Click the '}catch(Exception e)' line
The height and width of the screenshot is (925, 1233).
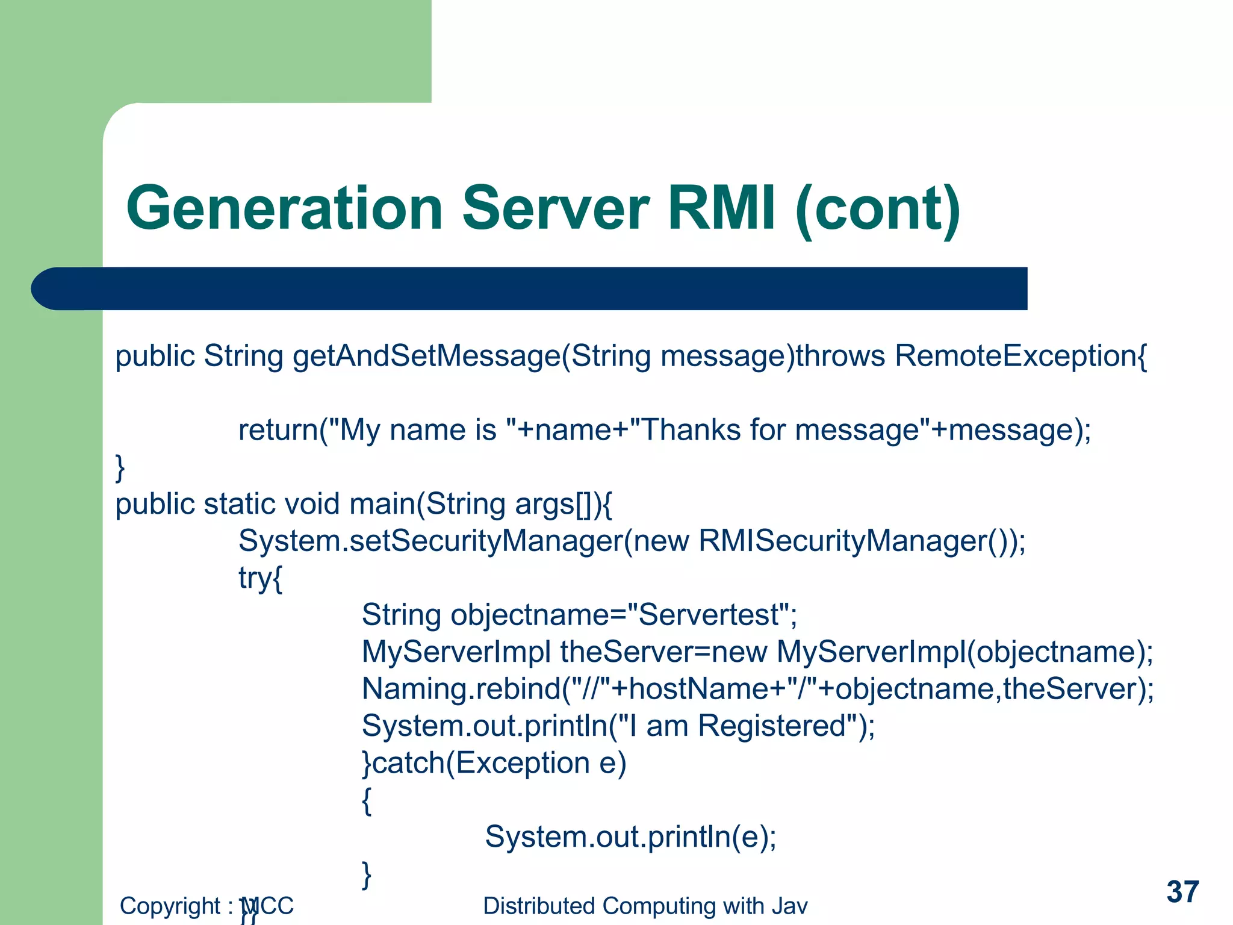(x=494, y=764)
